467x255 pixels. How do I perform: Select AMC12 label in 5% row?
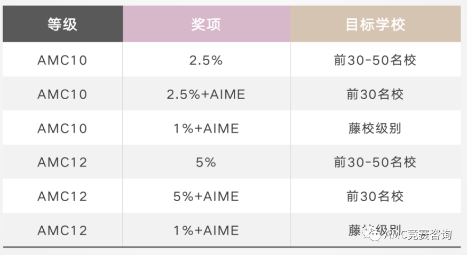point(62,163)
